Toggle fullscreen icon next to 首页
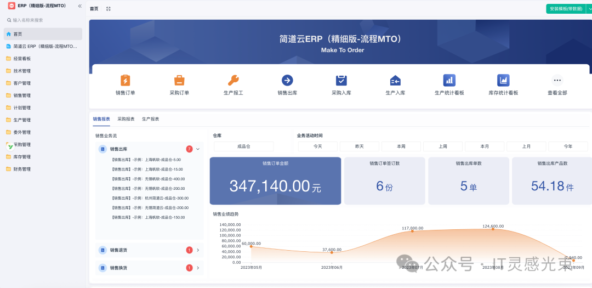 point(108,9)
